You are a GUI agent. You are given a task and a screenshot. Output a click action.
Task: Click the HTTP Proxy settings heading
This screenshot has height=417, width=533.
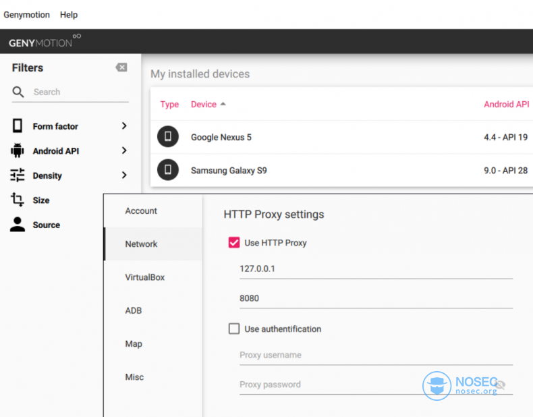coord(274,215)
